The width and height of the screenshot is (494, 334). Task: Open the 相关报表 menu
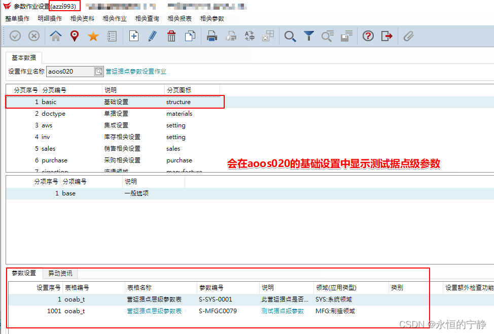click(x=180, y=19)
